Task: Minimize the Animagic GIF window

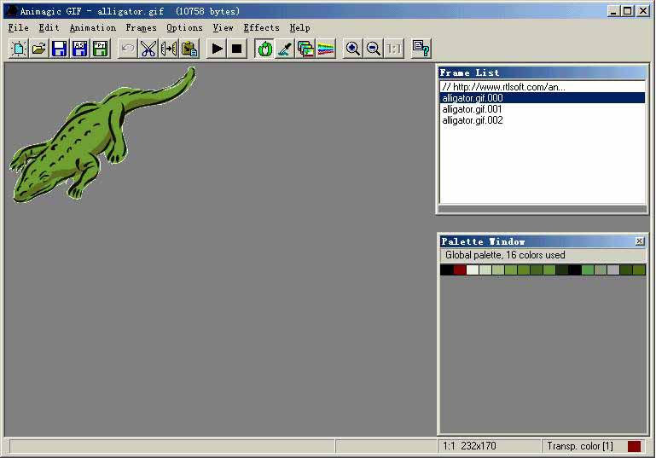Action: pos(613,11)
